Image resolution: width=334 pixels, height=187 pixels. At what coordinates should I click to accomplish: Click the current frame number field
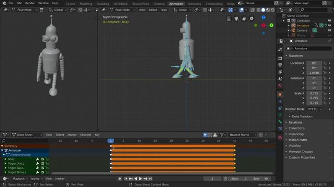click(x=212, y=179)
